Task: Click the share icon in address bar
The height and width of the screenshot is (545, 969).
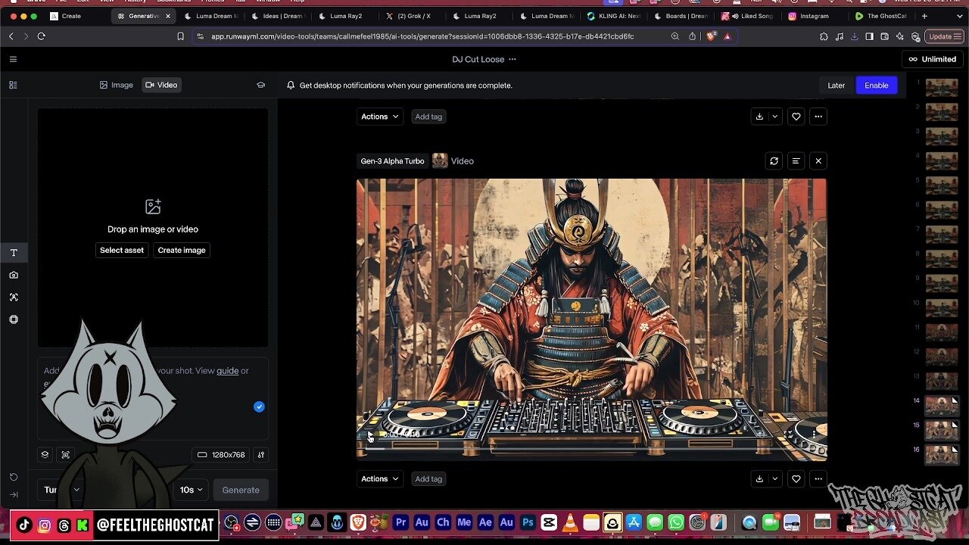Action: tap(693, 36)
